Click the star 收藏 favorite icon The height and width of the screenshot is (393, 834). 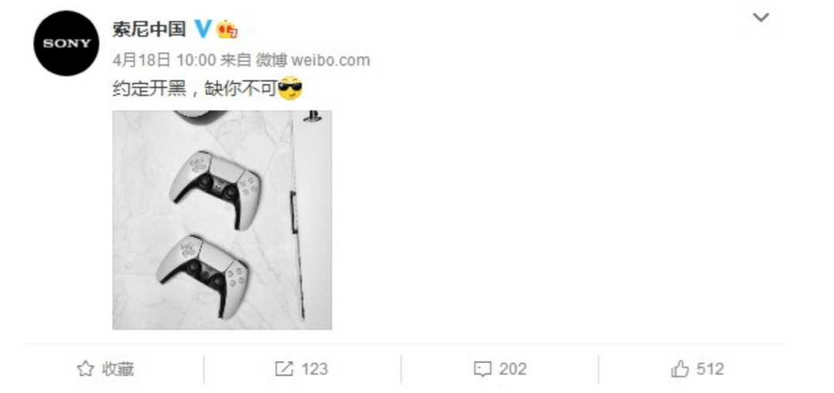[85, 369]
